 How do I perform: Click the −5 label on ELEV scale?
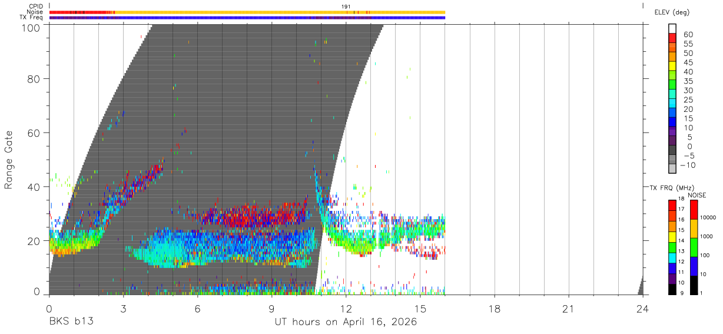coord(688,156)
